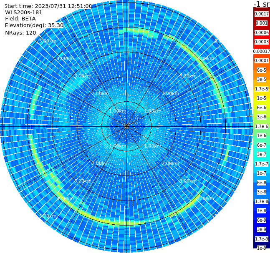
Task: Select the '3e-5' colorbar value
Action: coord(262,79)
